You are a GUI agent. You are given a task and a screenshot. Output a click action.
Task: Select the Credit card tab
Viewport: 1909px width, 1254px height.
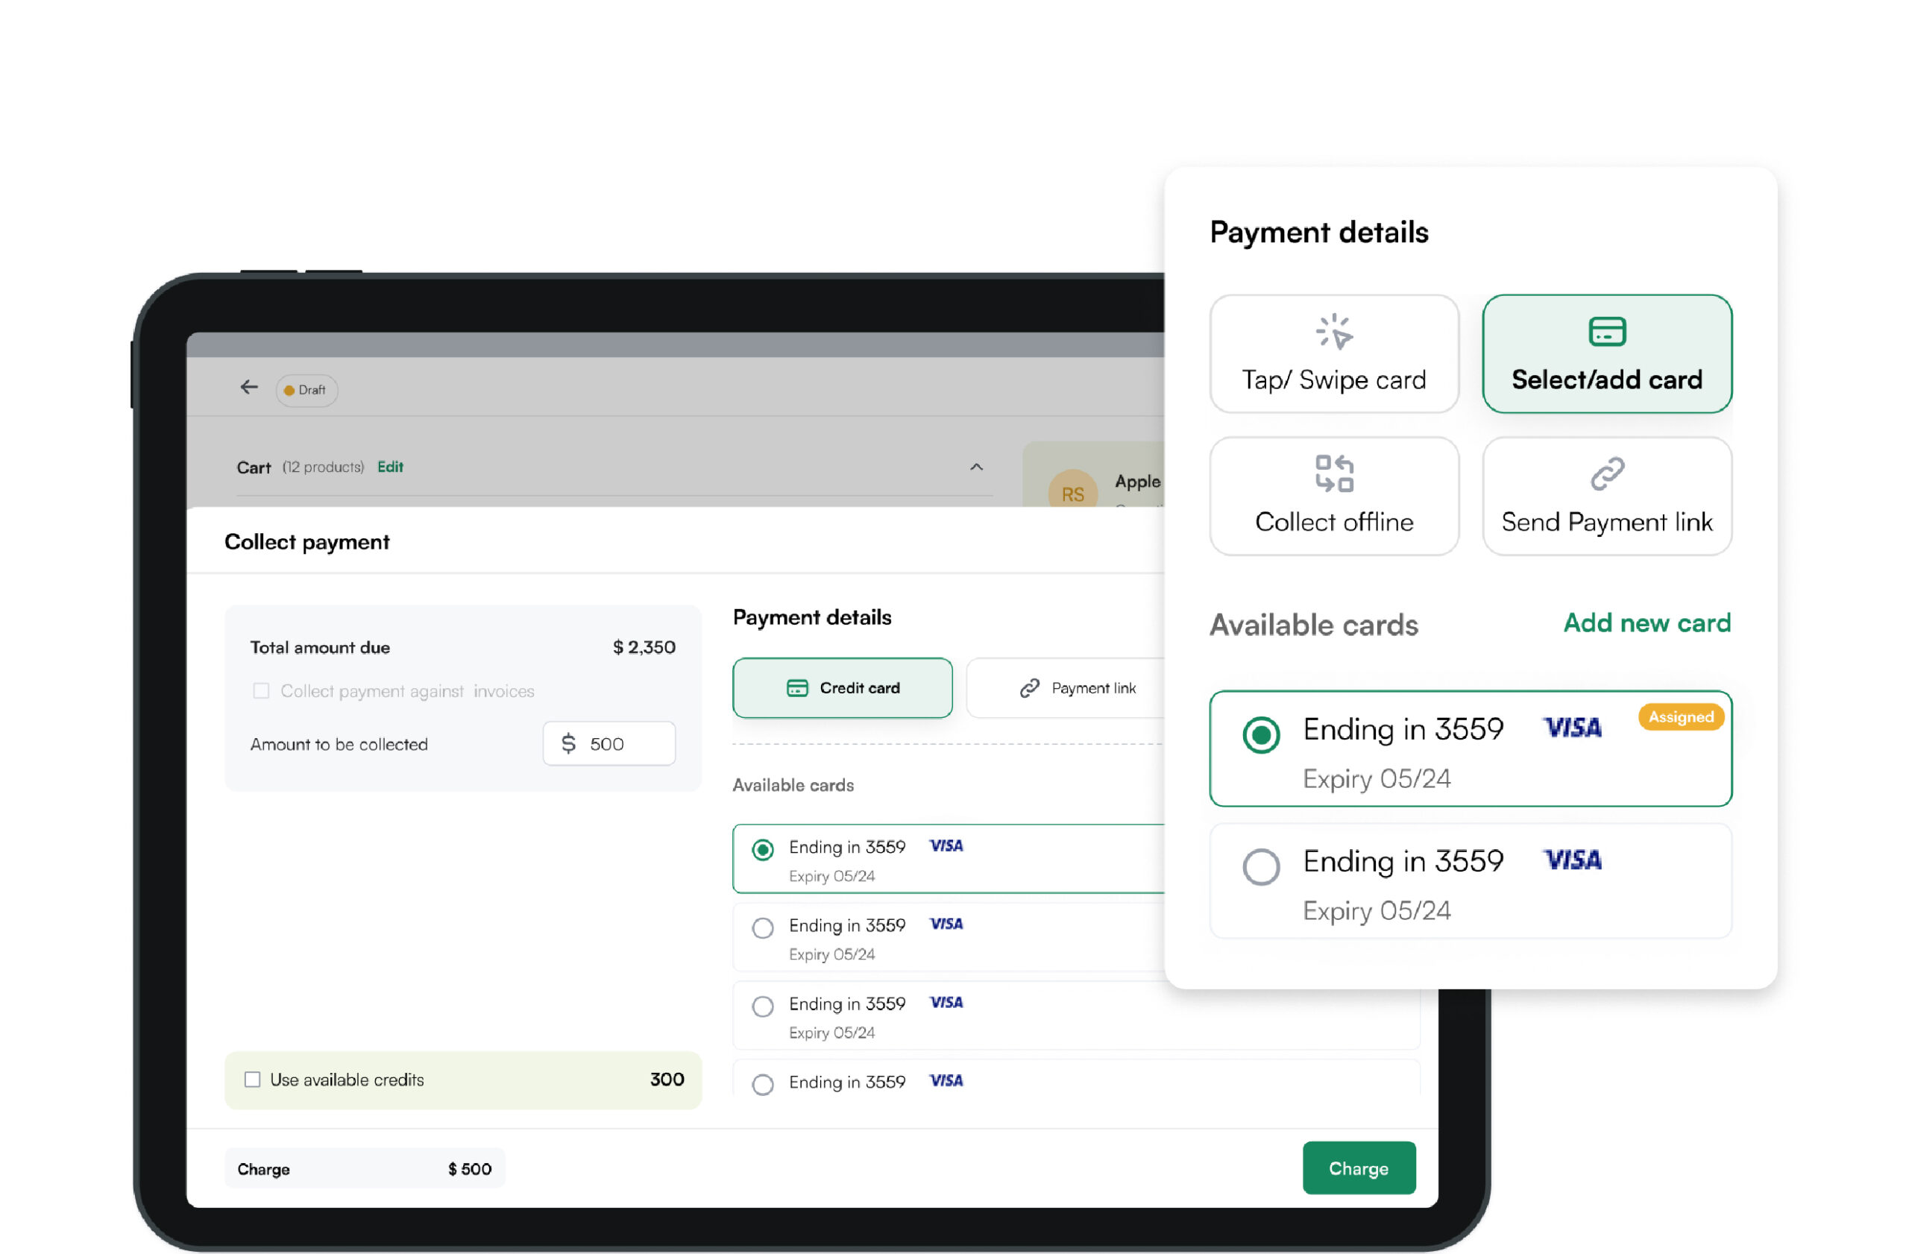[842, 688]
